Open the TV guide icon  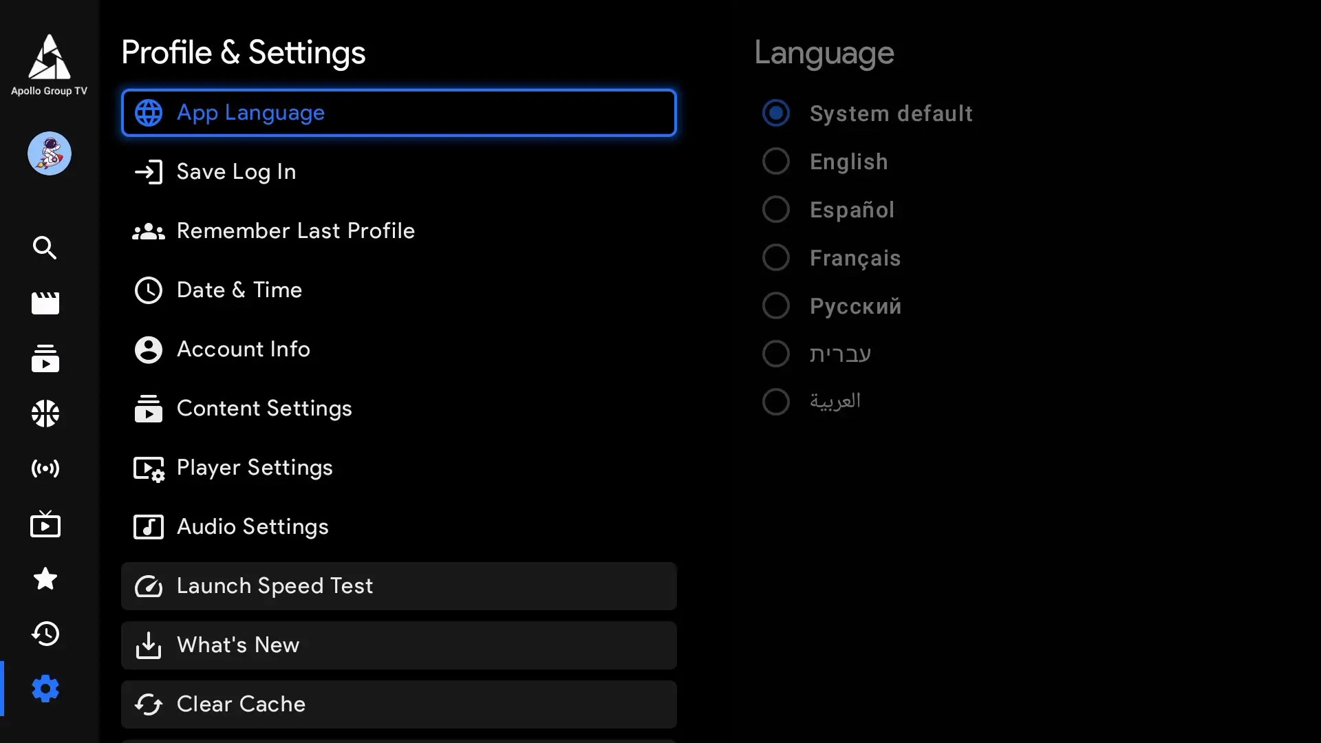coord(45,525)
